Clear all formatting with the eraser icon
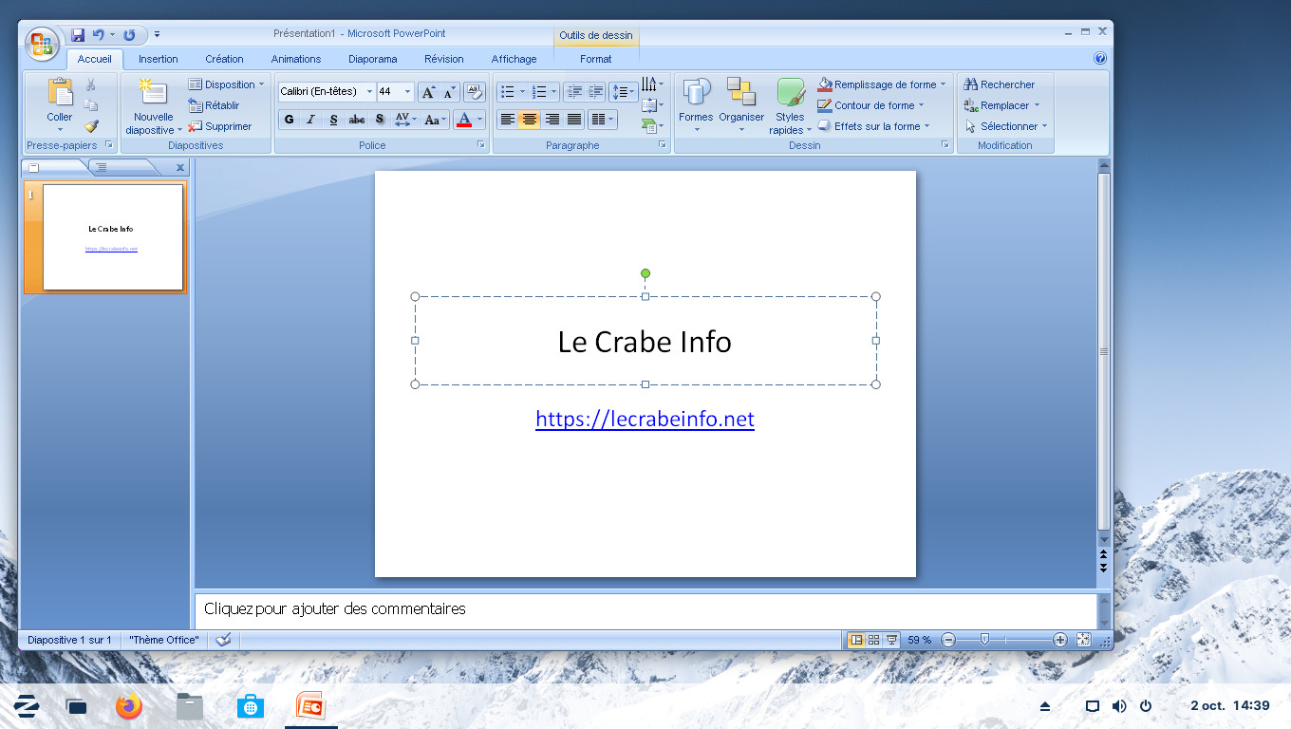Image resolution: width=1291 pixels, height=729 pixels. [x=475, y=92]
